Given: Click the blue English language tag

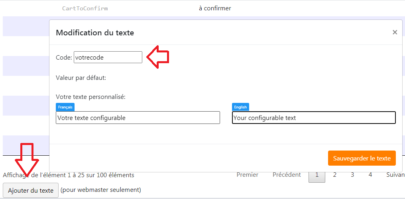Looking at the screenshot, I should (x=240, y=107).
